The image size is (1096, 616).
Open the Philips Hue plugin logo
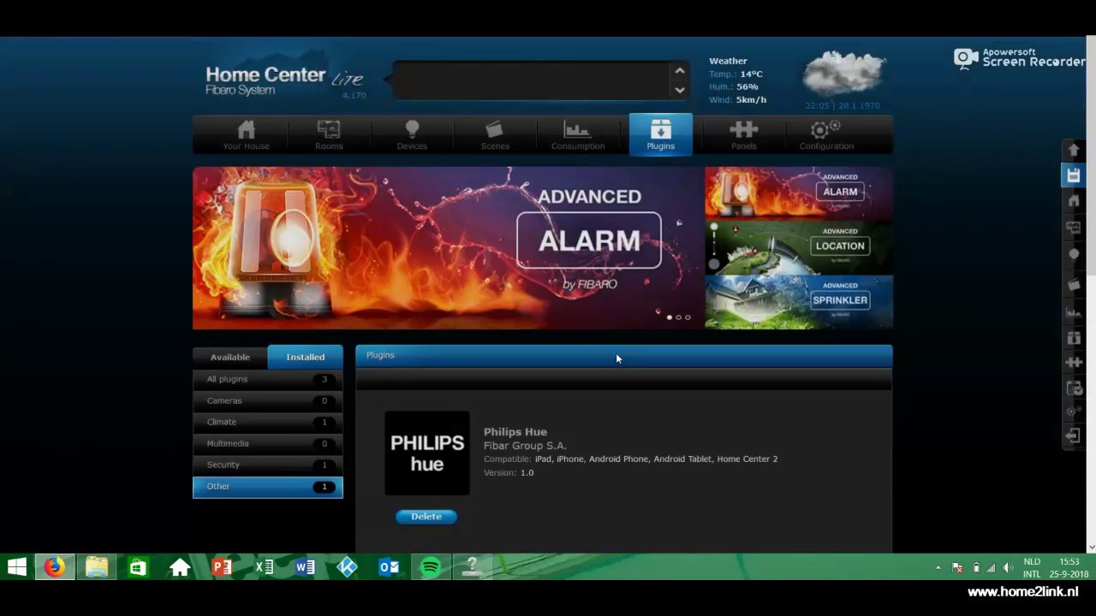click(x=427, y=453)
